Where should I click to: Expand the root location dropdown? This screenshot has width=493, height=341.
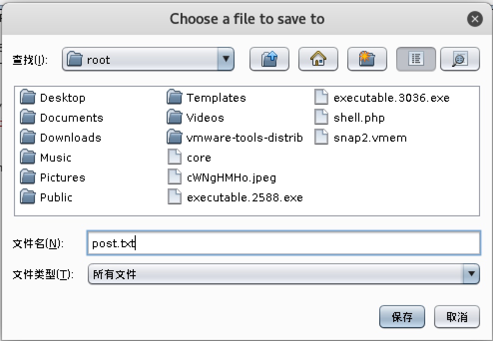[x=226, y=59]
